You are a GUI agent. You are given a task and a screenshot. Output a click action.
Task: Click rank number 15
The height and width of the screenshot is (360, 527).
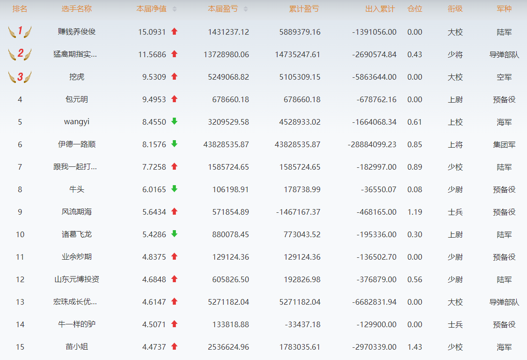point(20,347)
